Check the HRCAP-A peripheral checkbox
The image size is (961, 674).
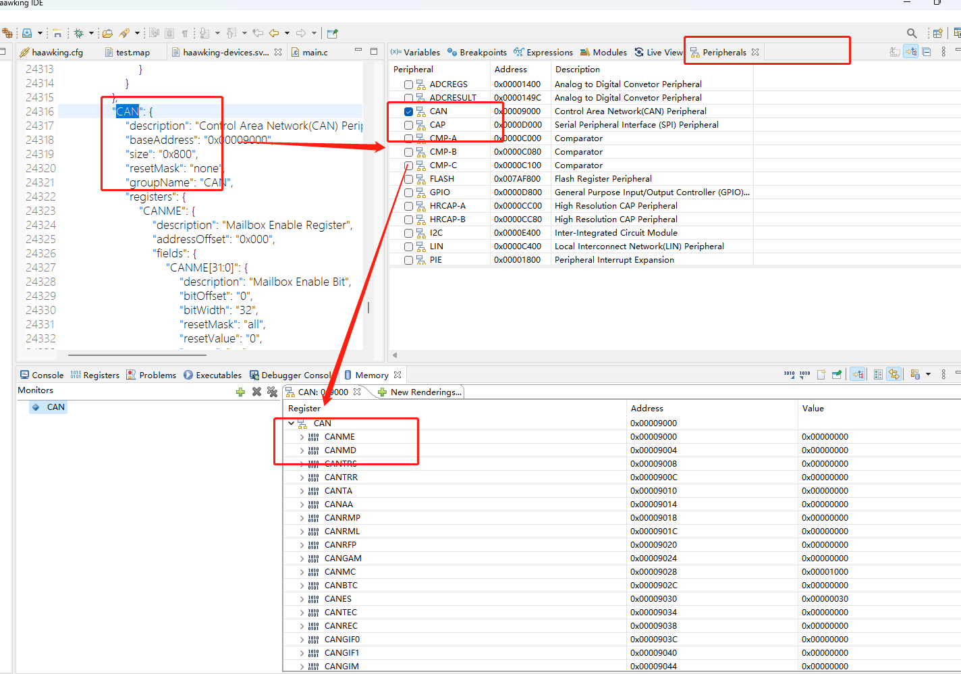[x=408, y=206]
